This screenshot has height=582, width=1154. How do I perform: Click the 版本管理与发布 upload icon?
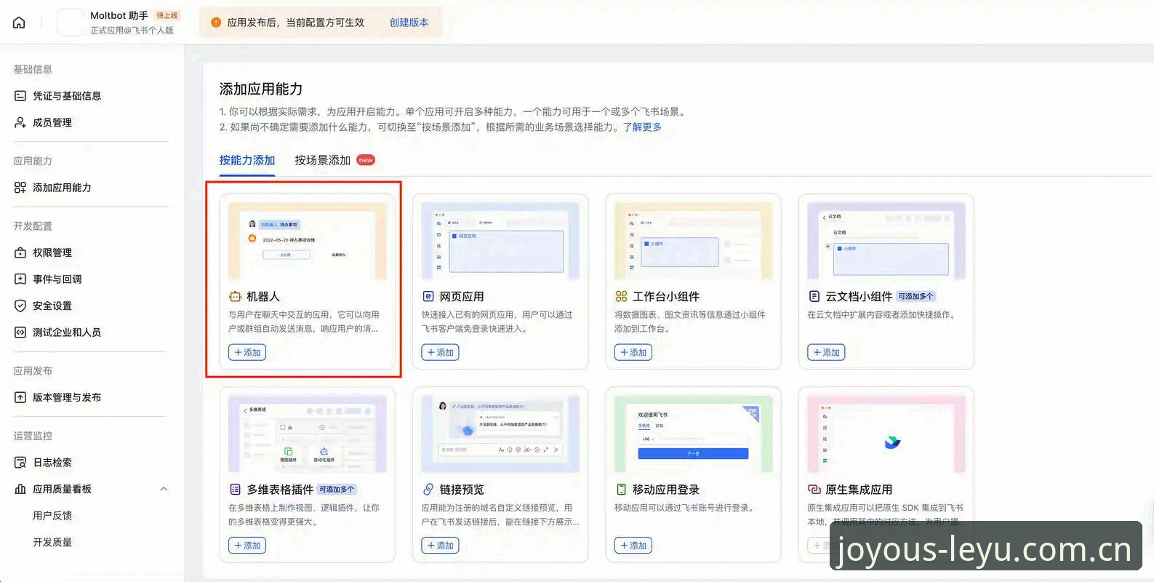pyautogui.click(x=20, y=397)
